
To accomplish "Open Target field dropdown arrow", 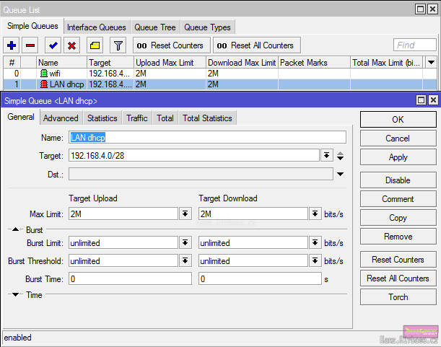I will click(326, 155).
